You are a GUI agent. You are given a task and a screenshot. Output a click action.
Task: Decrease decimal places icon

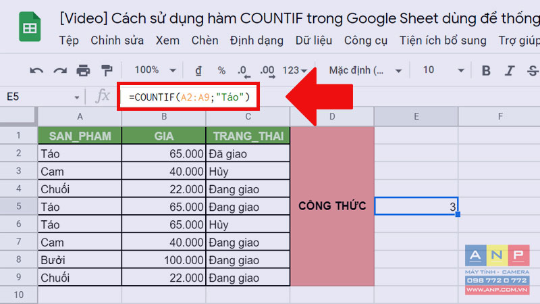[x=244, y=72]
